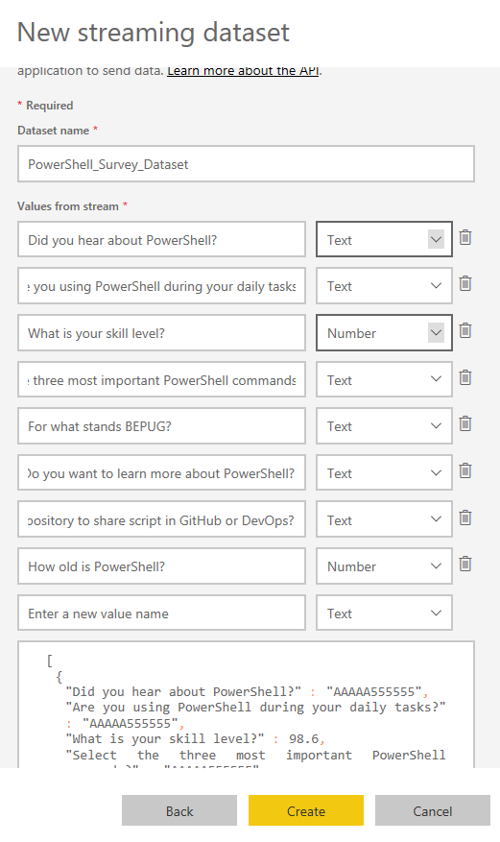Delete the 'Did you hear about PowerShell?' value

point(465,237)
